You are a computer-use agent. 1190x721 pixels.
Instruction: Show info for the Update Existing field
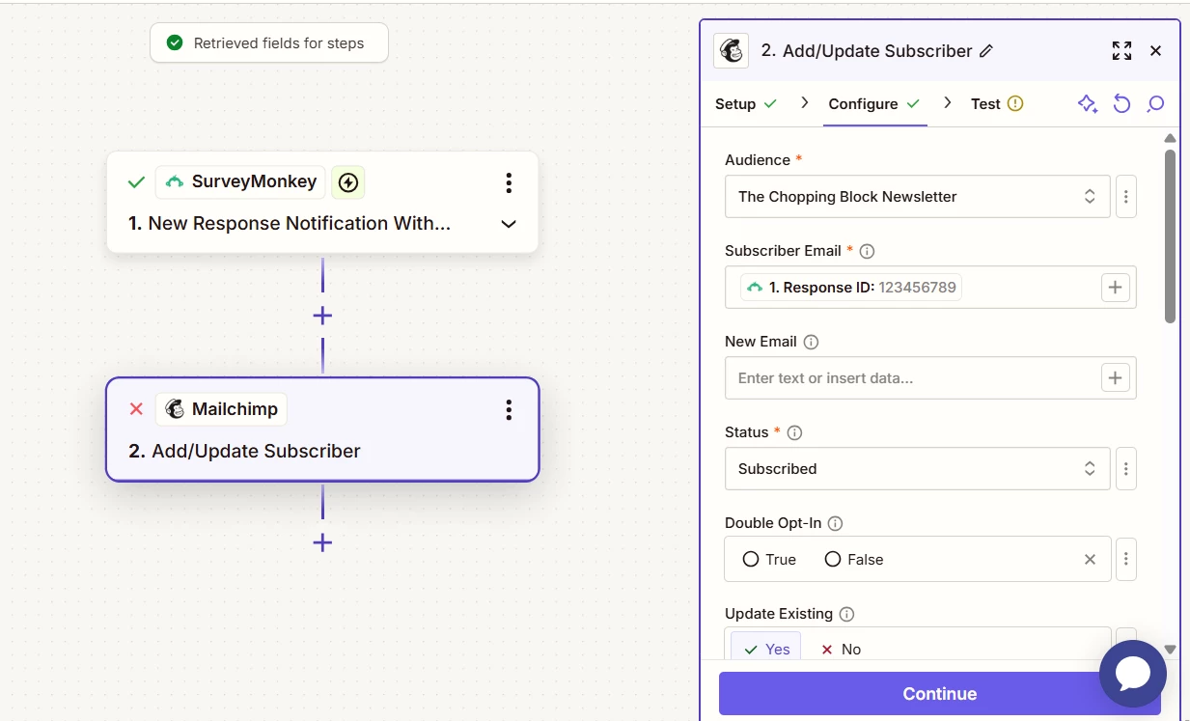point(846,614)
